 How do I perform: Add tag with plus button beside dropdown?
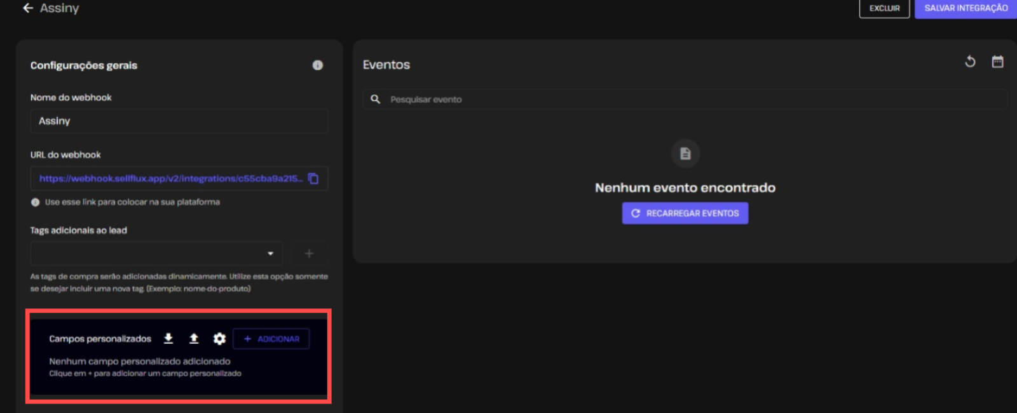point(309,253)
